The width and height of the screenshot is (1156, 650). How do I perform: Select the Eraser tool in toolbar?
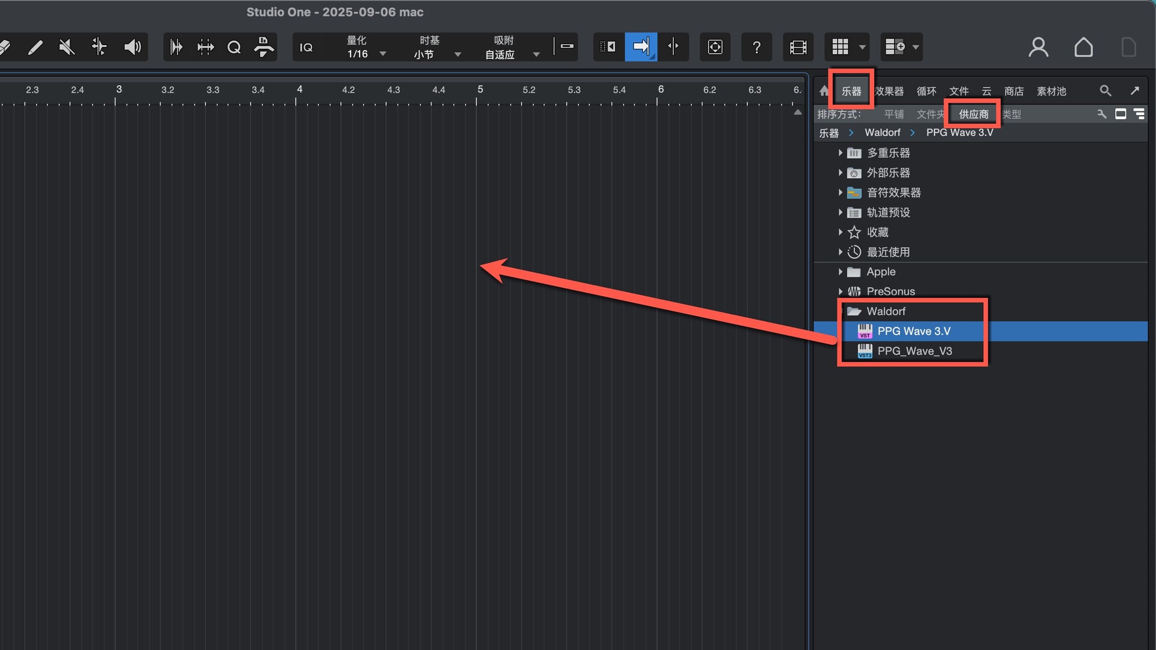(5, 47)
